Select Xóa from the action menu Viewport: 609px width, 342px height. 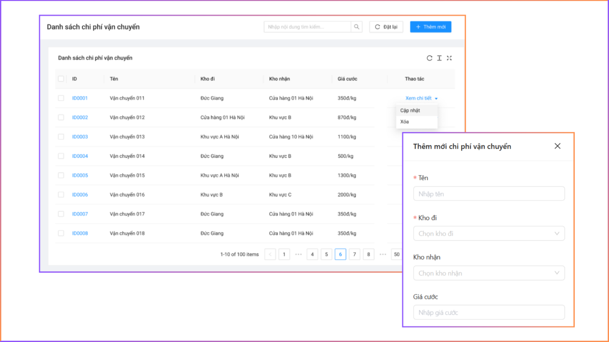(x=416, y=122)
